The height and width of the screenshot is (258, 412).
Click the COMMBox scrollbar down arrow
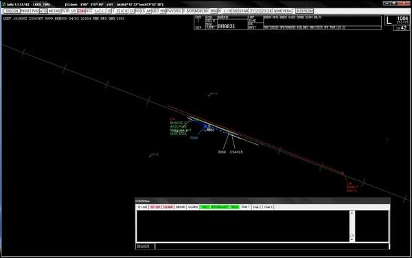coord(352,239)
